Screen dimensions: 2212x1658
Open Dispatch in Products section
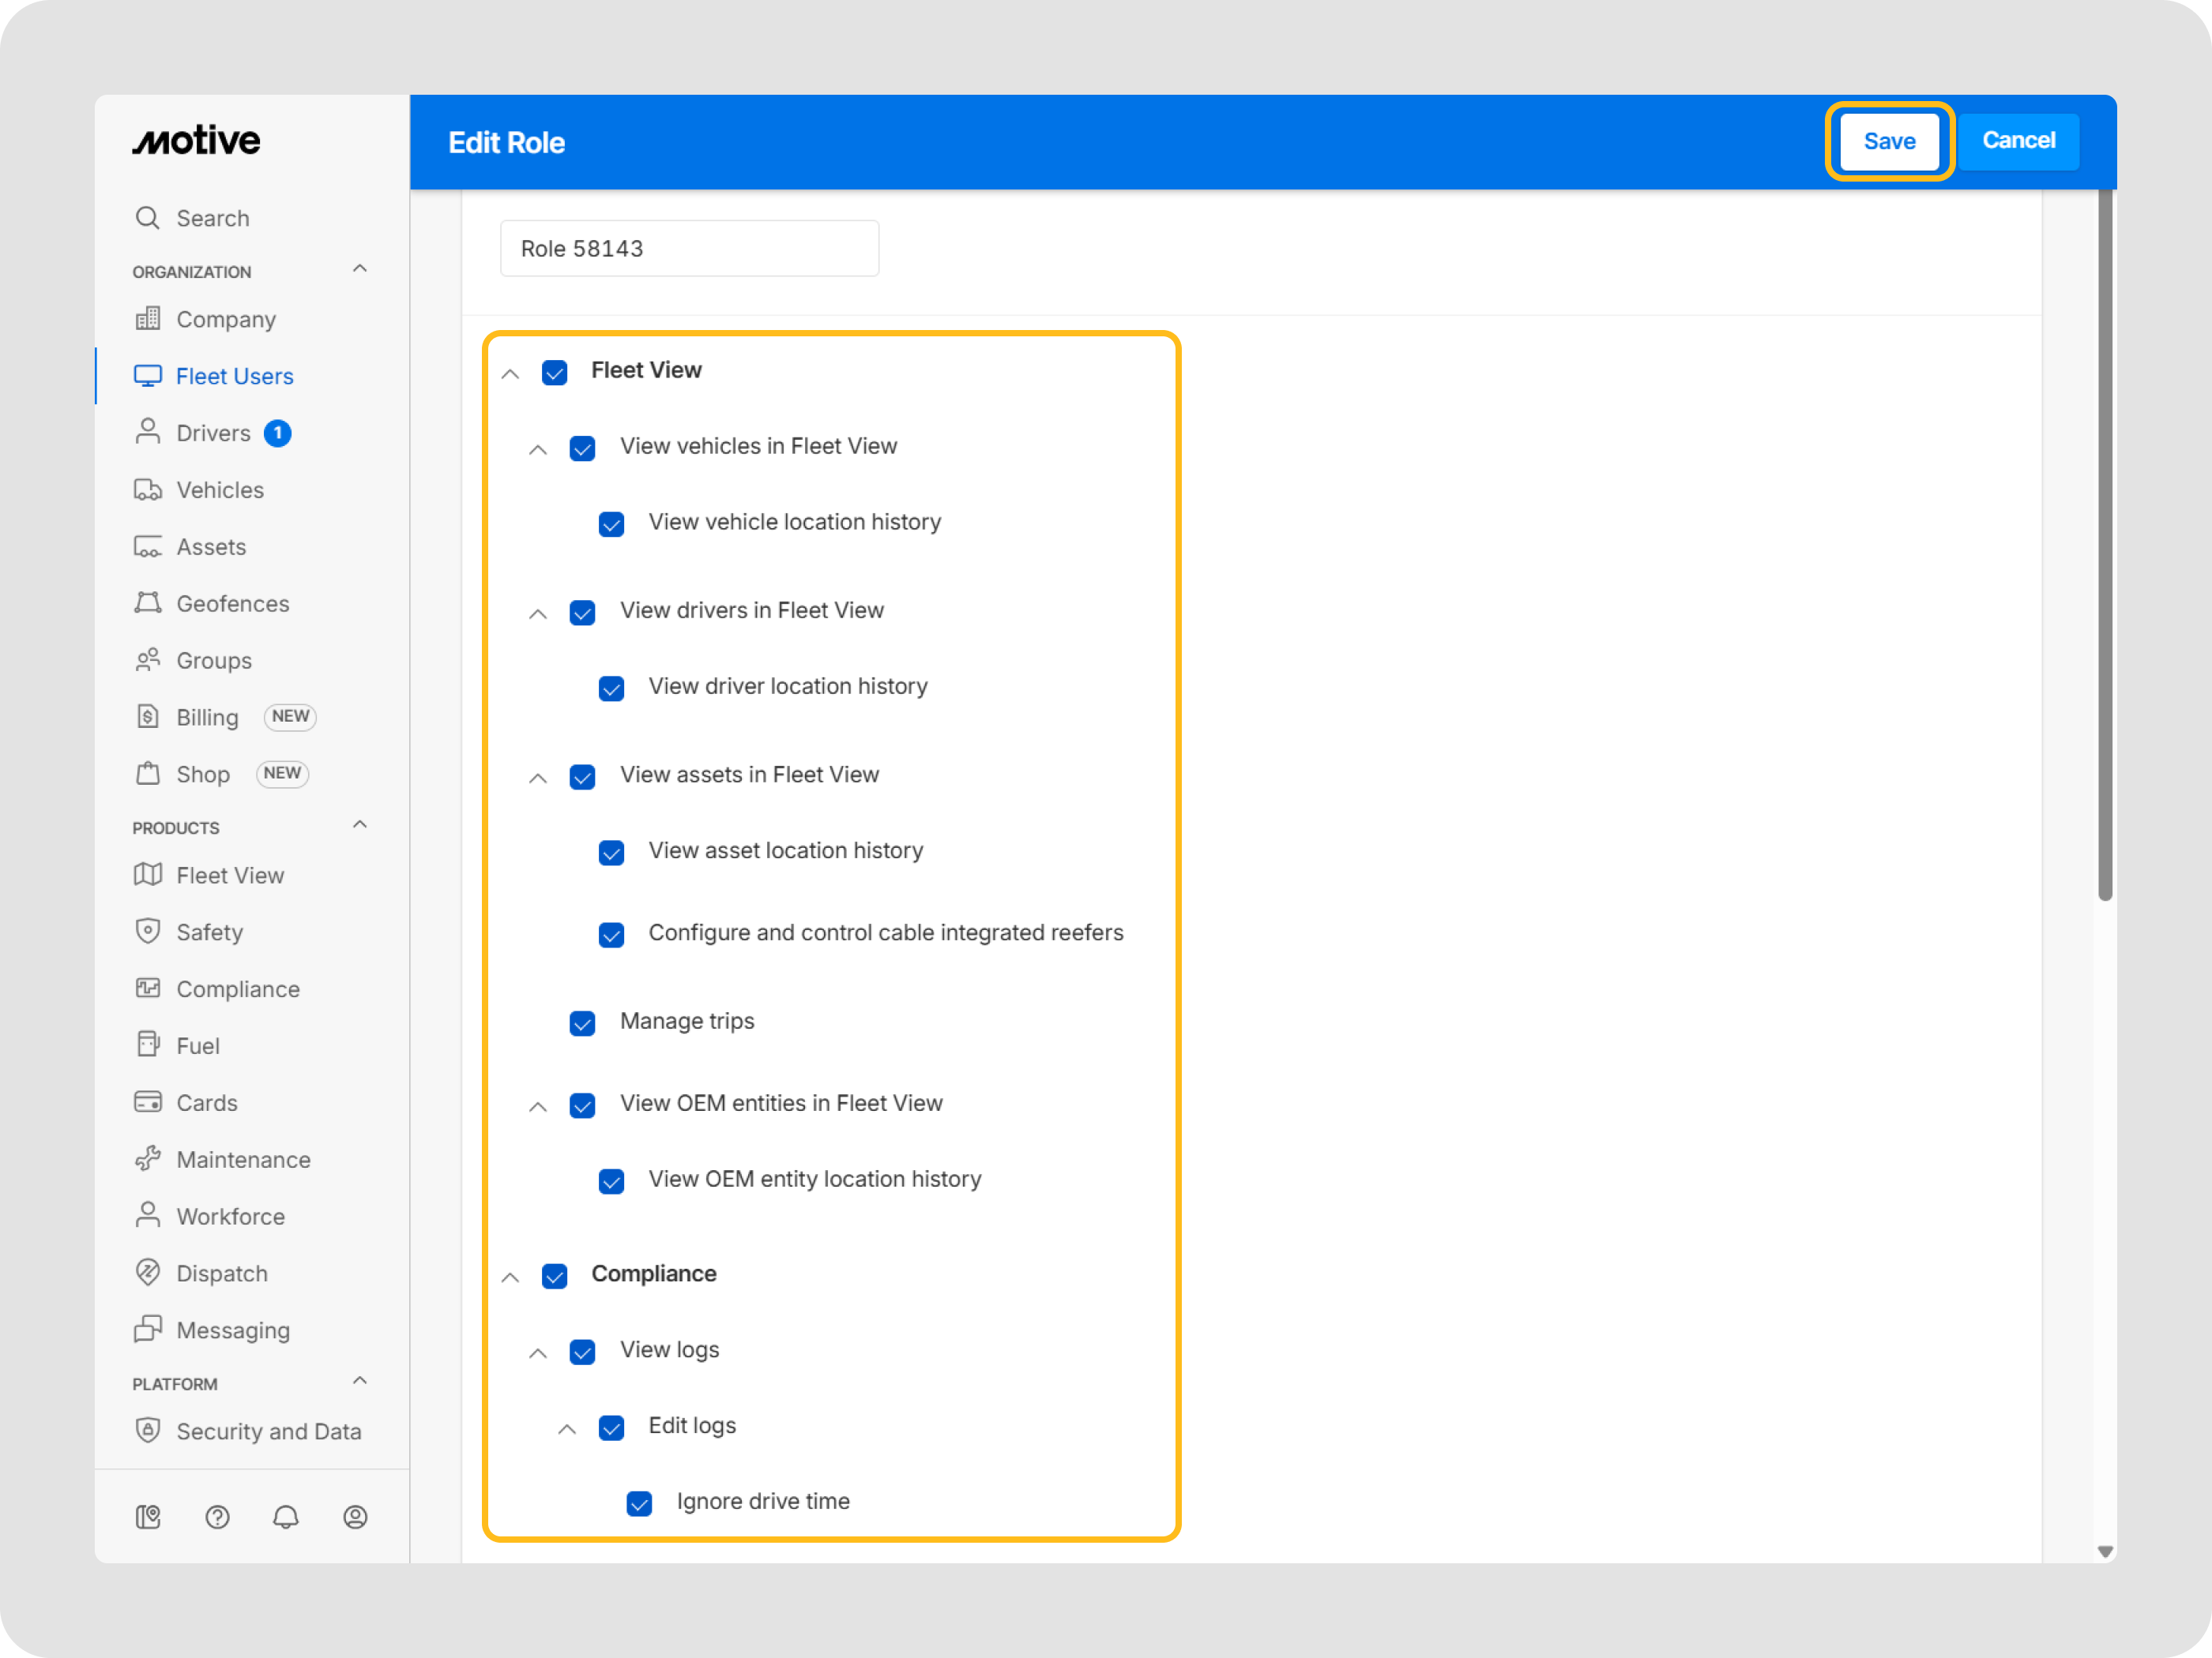coord(221,1274)
